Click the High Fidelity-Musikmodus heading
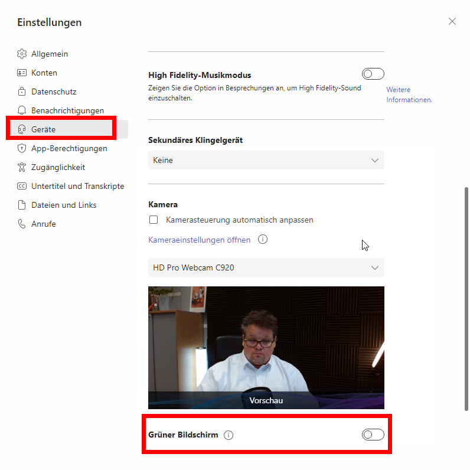Viewport: 470px width, 470px height. tap(200, 75)
